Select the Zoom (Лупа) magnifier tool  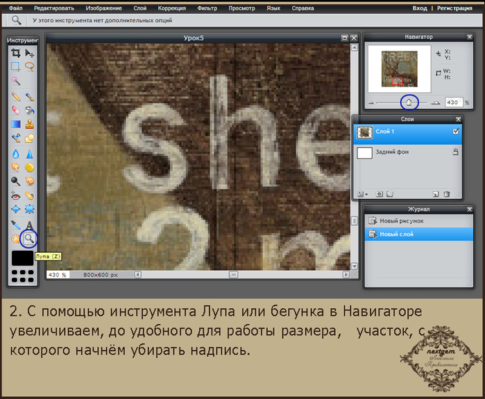coord(29,238)
